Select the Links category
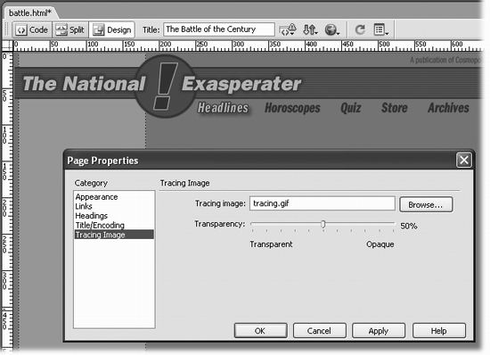This screenshot has height=355, width=490. click(x=84, y=206)
